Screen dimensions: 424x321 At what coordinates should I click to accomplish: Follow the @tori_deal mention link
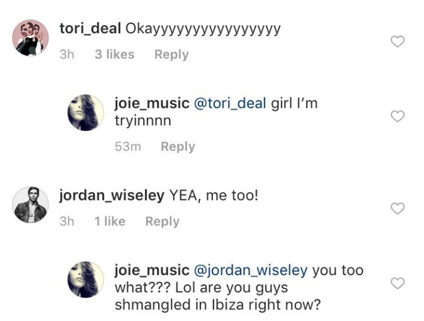point(230,104)
